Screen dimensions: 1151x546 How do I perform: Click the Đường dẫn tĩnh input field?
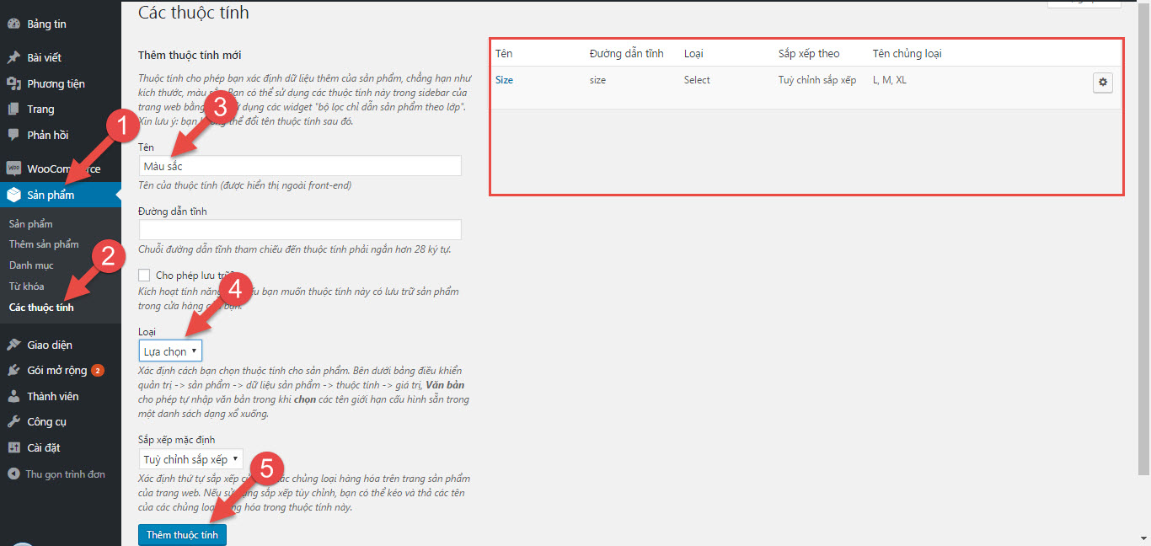click(x=300, y=229)
